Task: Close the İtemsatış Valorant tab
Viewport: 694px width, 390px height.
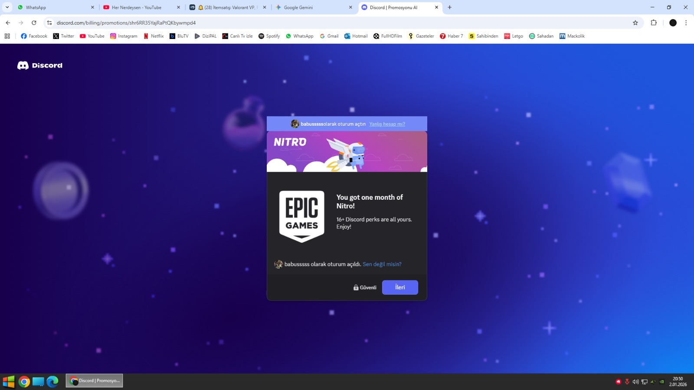Action: 265,7
